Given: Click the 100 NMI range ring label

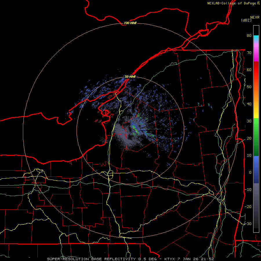Looking at the screenshot, I should click(130, 23).
